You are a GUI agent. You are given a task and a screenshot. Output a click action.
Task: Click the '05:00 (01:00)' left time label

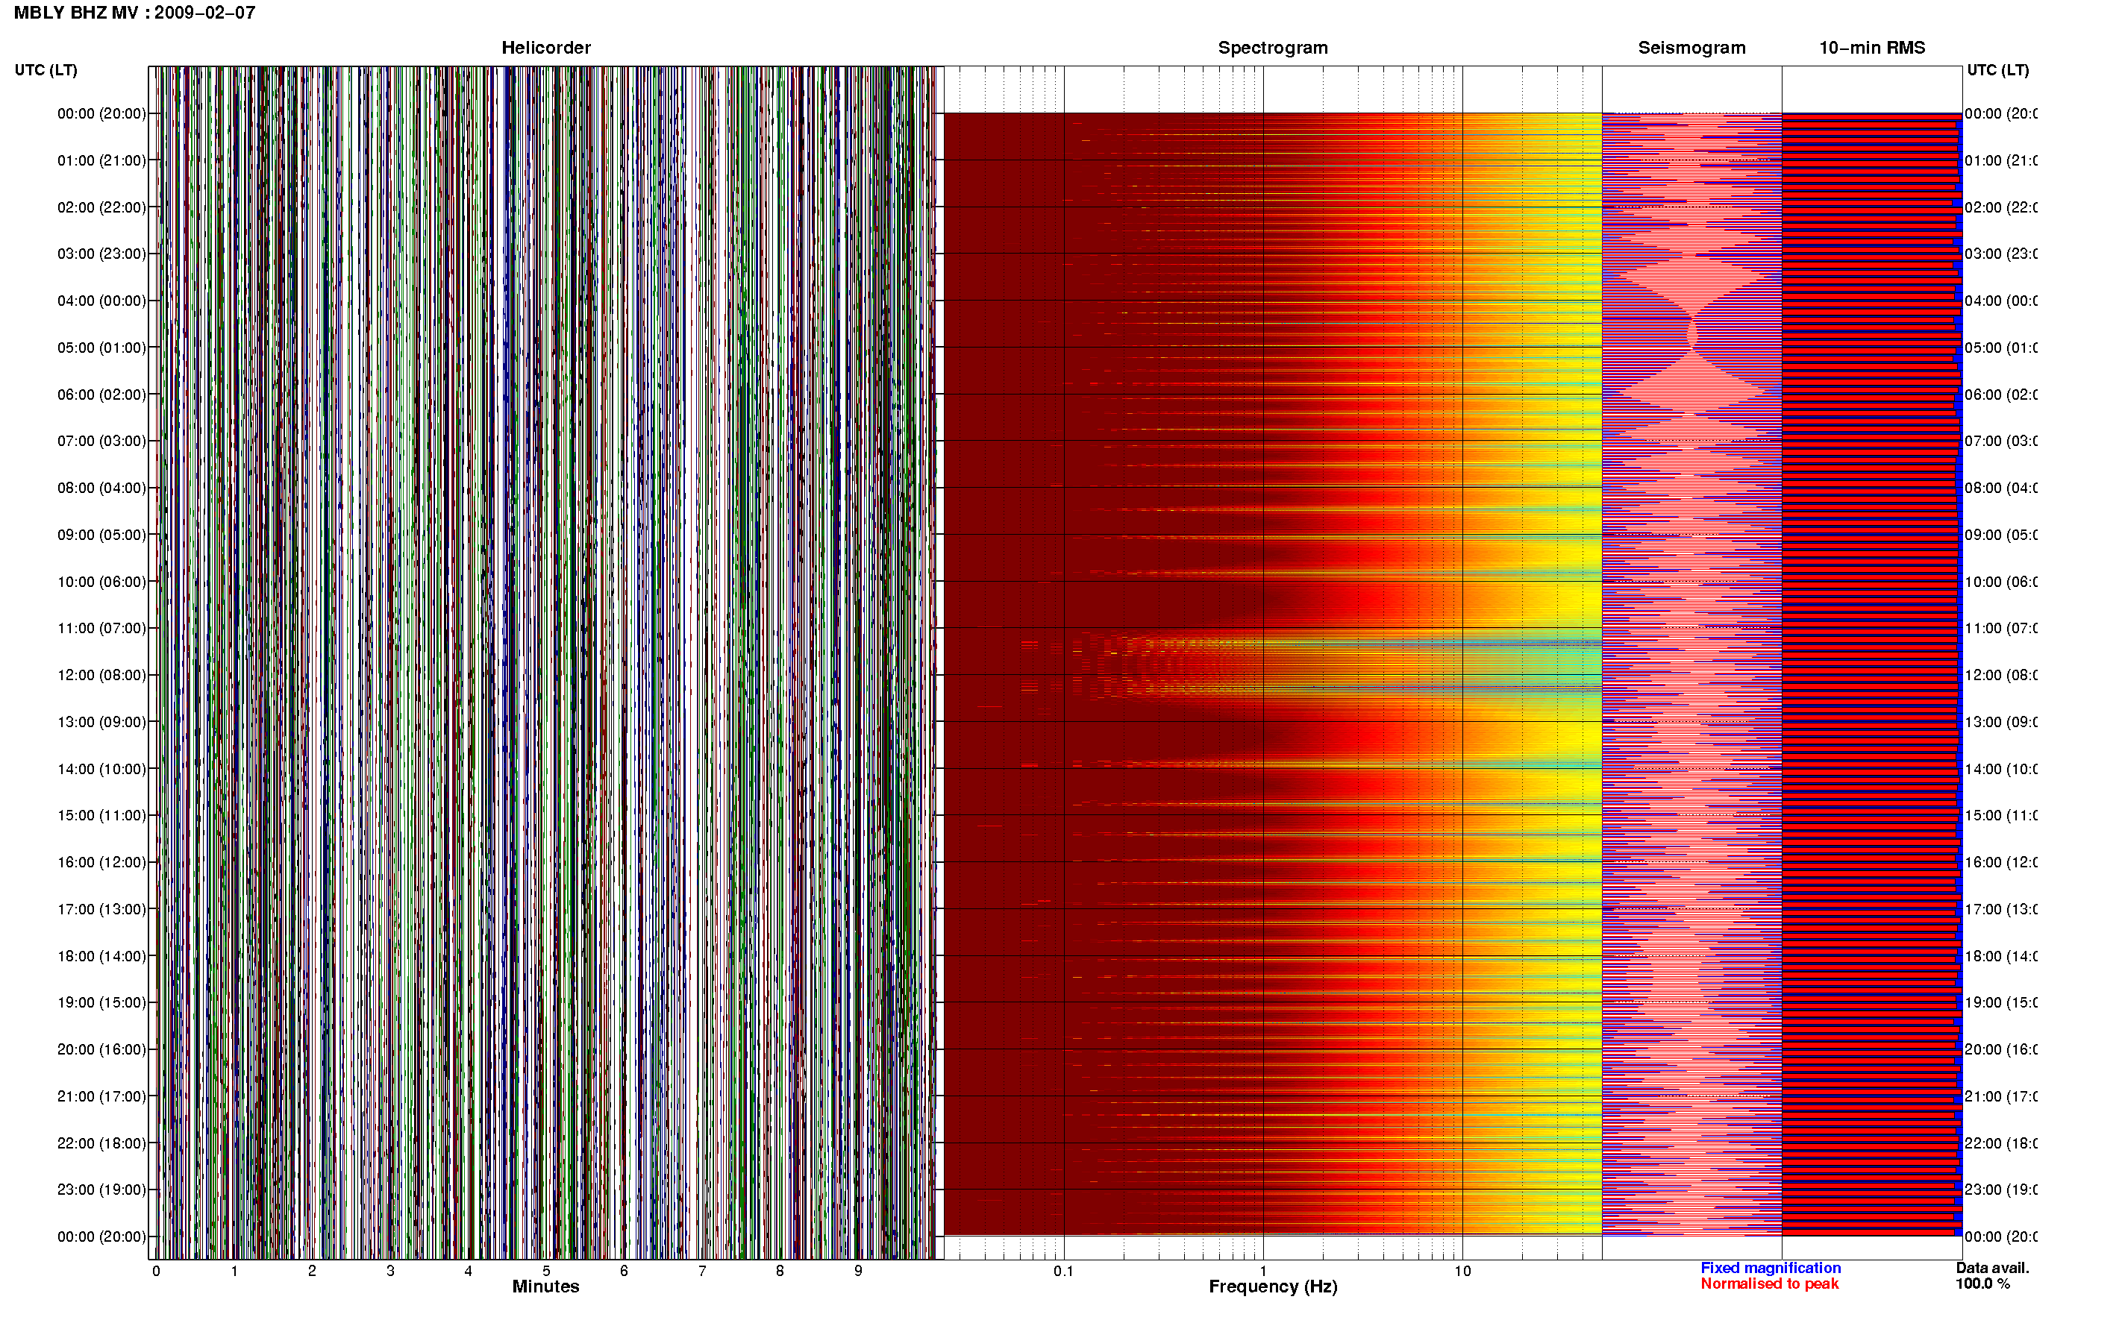point(101,348)
